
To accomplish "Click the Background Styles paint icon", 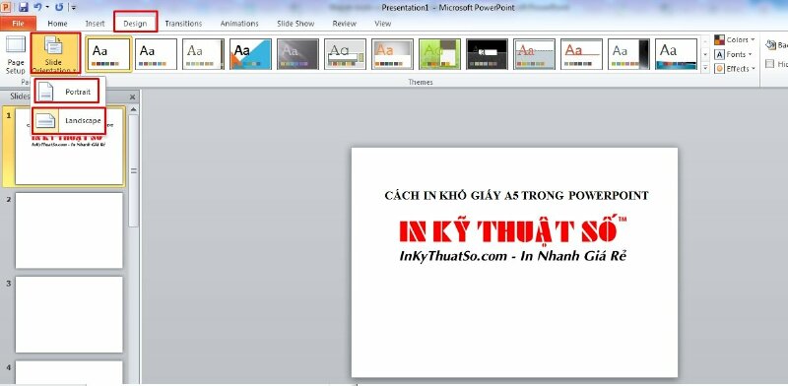I will [x=770, y=45].
